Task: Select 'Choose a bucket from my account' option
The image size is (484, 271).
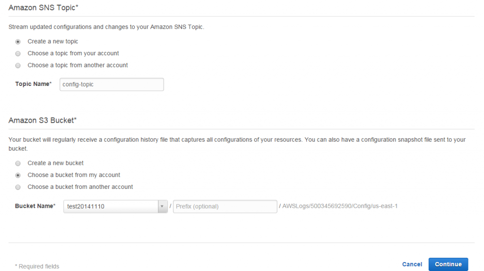Action: (x=18, y=176)
